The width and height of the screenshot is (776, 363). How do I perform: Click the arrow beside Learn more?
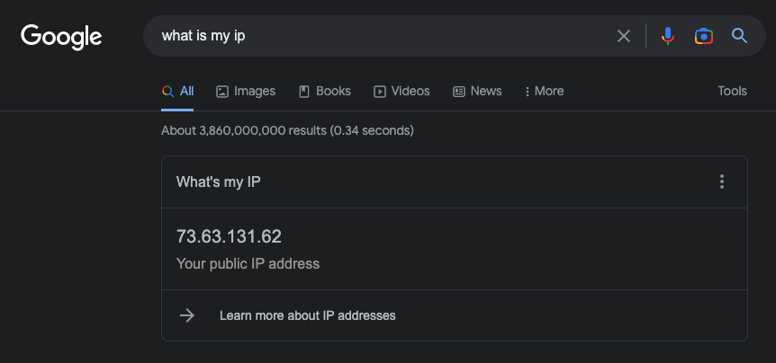click(x=187, y=315)
